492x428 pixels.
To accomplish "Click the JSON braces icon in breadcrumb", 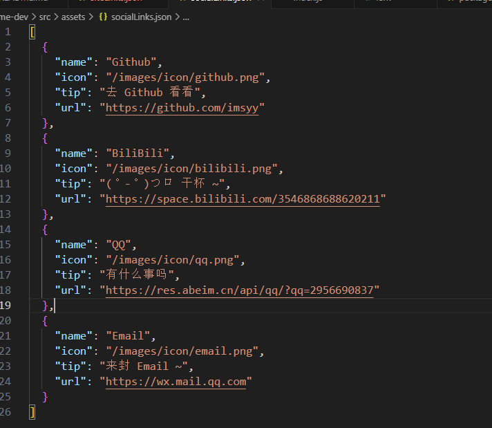I will point(103,17).
